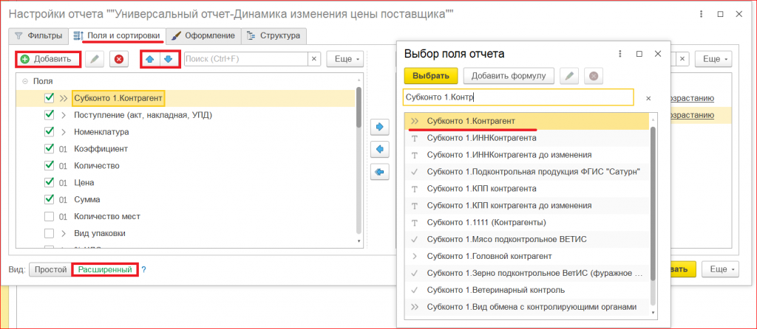Select Субконто 1.Мясо подконтрольное ВЕТИС item
The image size is (757, 329).
pyautogui.click(x=526, y=240)
